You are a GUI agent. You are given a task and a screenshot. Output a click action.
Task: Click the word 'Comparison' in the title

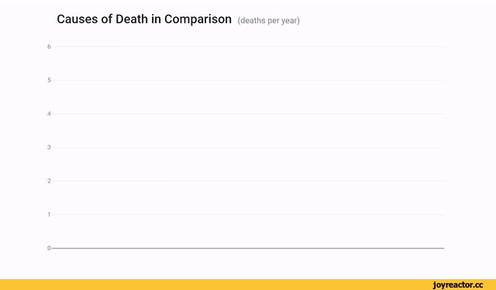(x=198, y=19)
